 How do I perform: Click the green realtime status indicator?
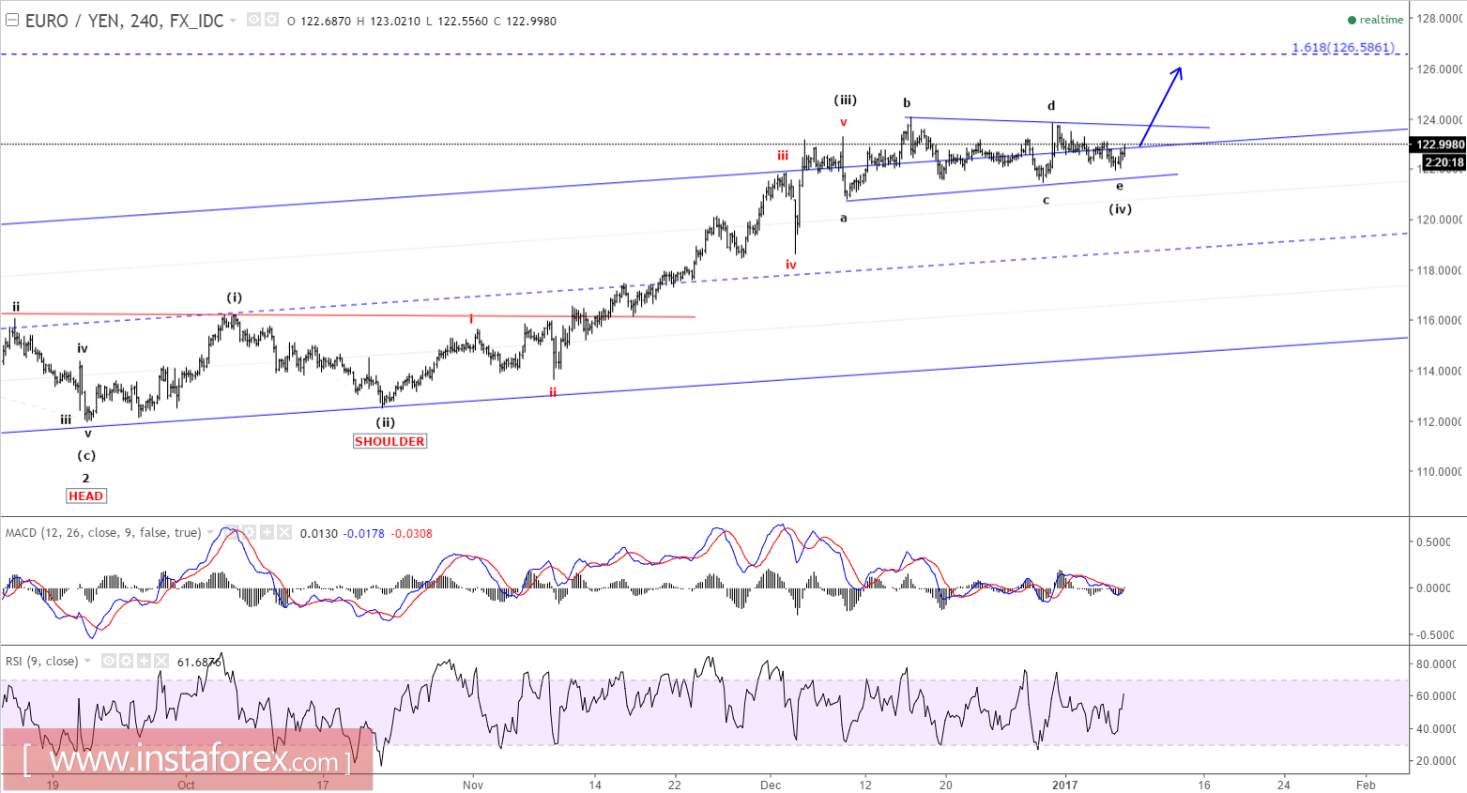pyautogui.click(x=1353, y=19)
